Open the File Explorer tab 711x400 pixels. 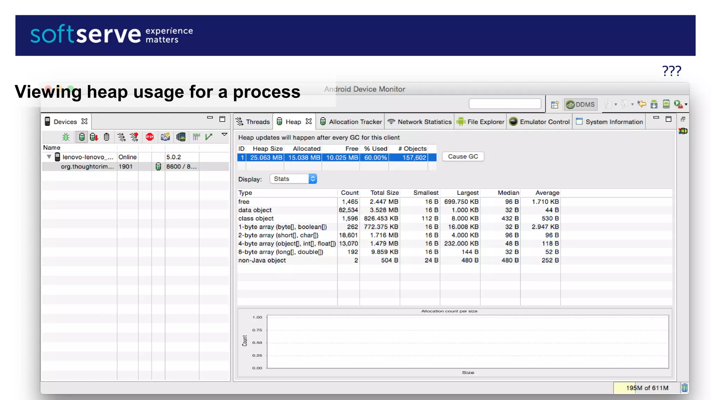pos(480,122)
